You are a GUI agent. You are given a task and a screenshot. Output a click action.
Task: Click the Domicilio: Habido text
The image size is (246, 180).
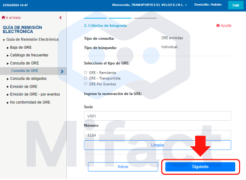coord(208,4)
